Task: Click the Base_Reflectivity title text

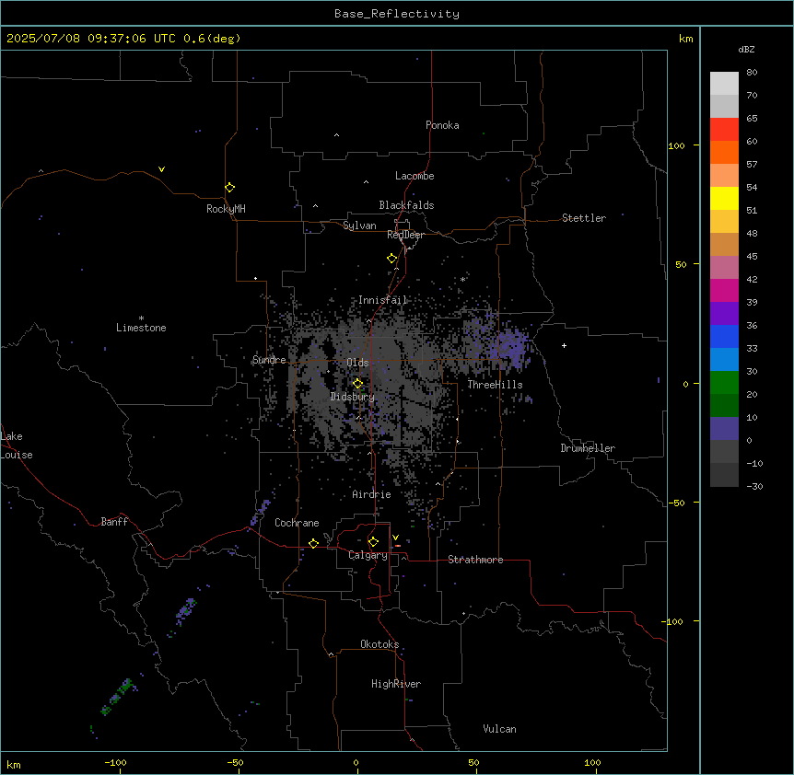Action: [397, 14]
